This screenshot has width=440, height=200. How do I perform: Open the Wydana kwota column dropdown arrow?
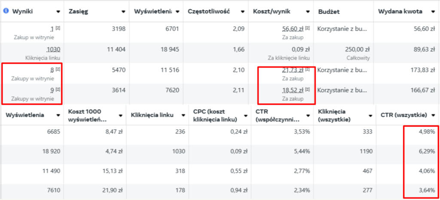coord(433,12)
